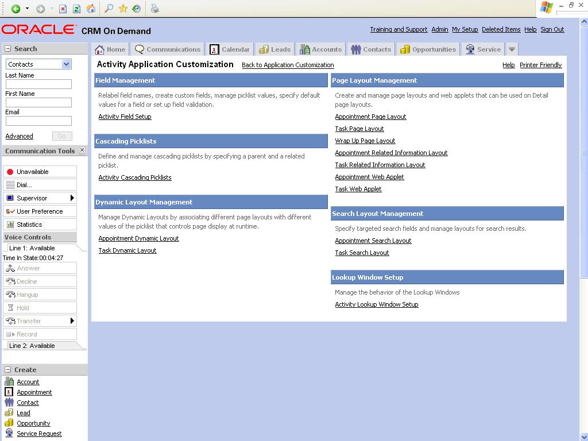Collapse the Create section
The height and width of the screenshot is (441, 588).
click(x=7, y=370)
